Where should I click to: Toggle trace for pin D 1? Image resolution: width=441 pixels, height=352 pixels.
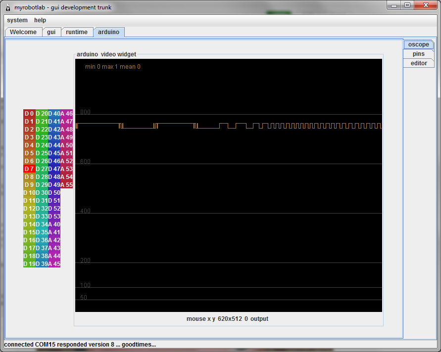point(29,121)
